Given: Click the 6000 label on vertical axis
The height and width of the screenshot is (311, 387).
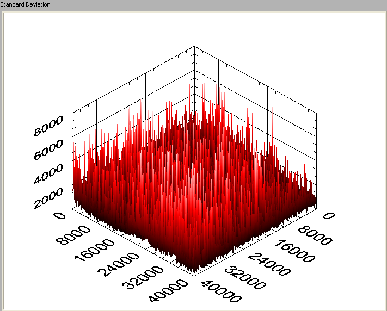Looking at the screenshot, I should click(x=48, y=150).
